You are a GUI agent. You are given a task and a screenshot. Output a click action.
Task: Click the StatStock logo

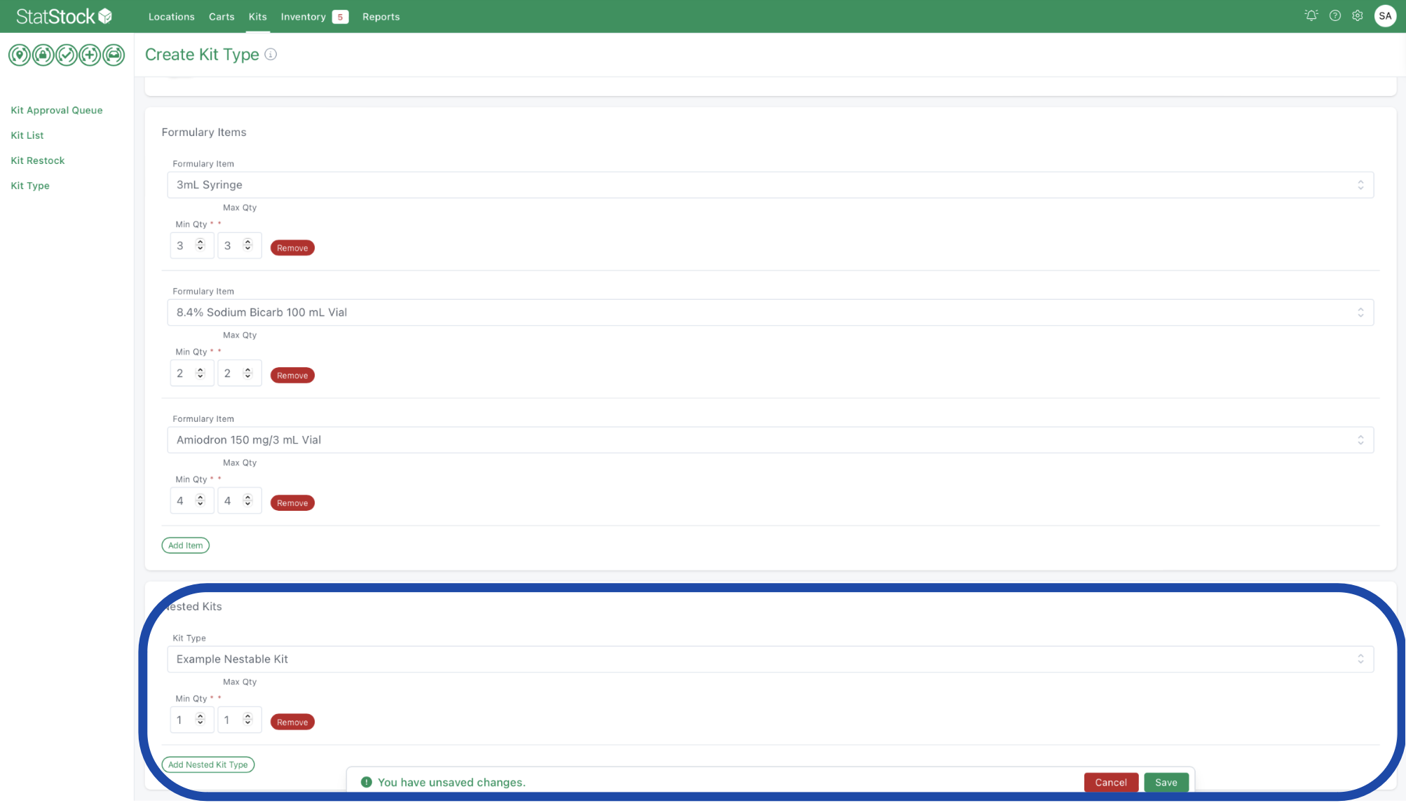(64, 16)
